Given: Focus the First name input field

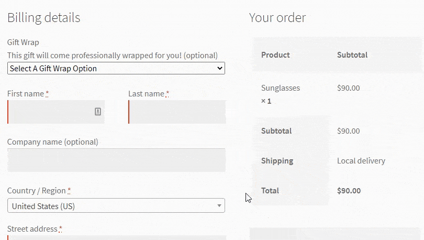Looking at the screenshot, I should (x=56, y=112).
